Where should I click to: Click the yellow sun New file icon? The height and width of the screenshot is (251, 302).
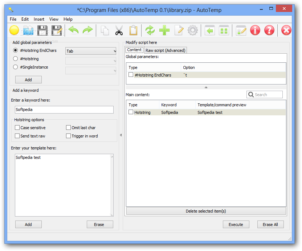(x=14, y=30)
